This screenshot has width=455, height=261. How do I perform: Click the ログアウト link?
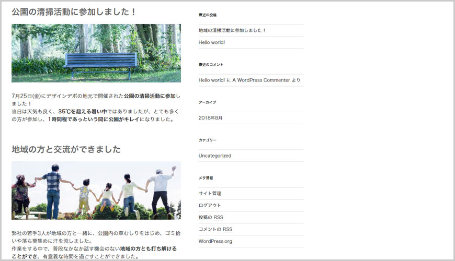click(210, 205)
